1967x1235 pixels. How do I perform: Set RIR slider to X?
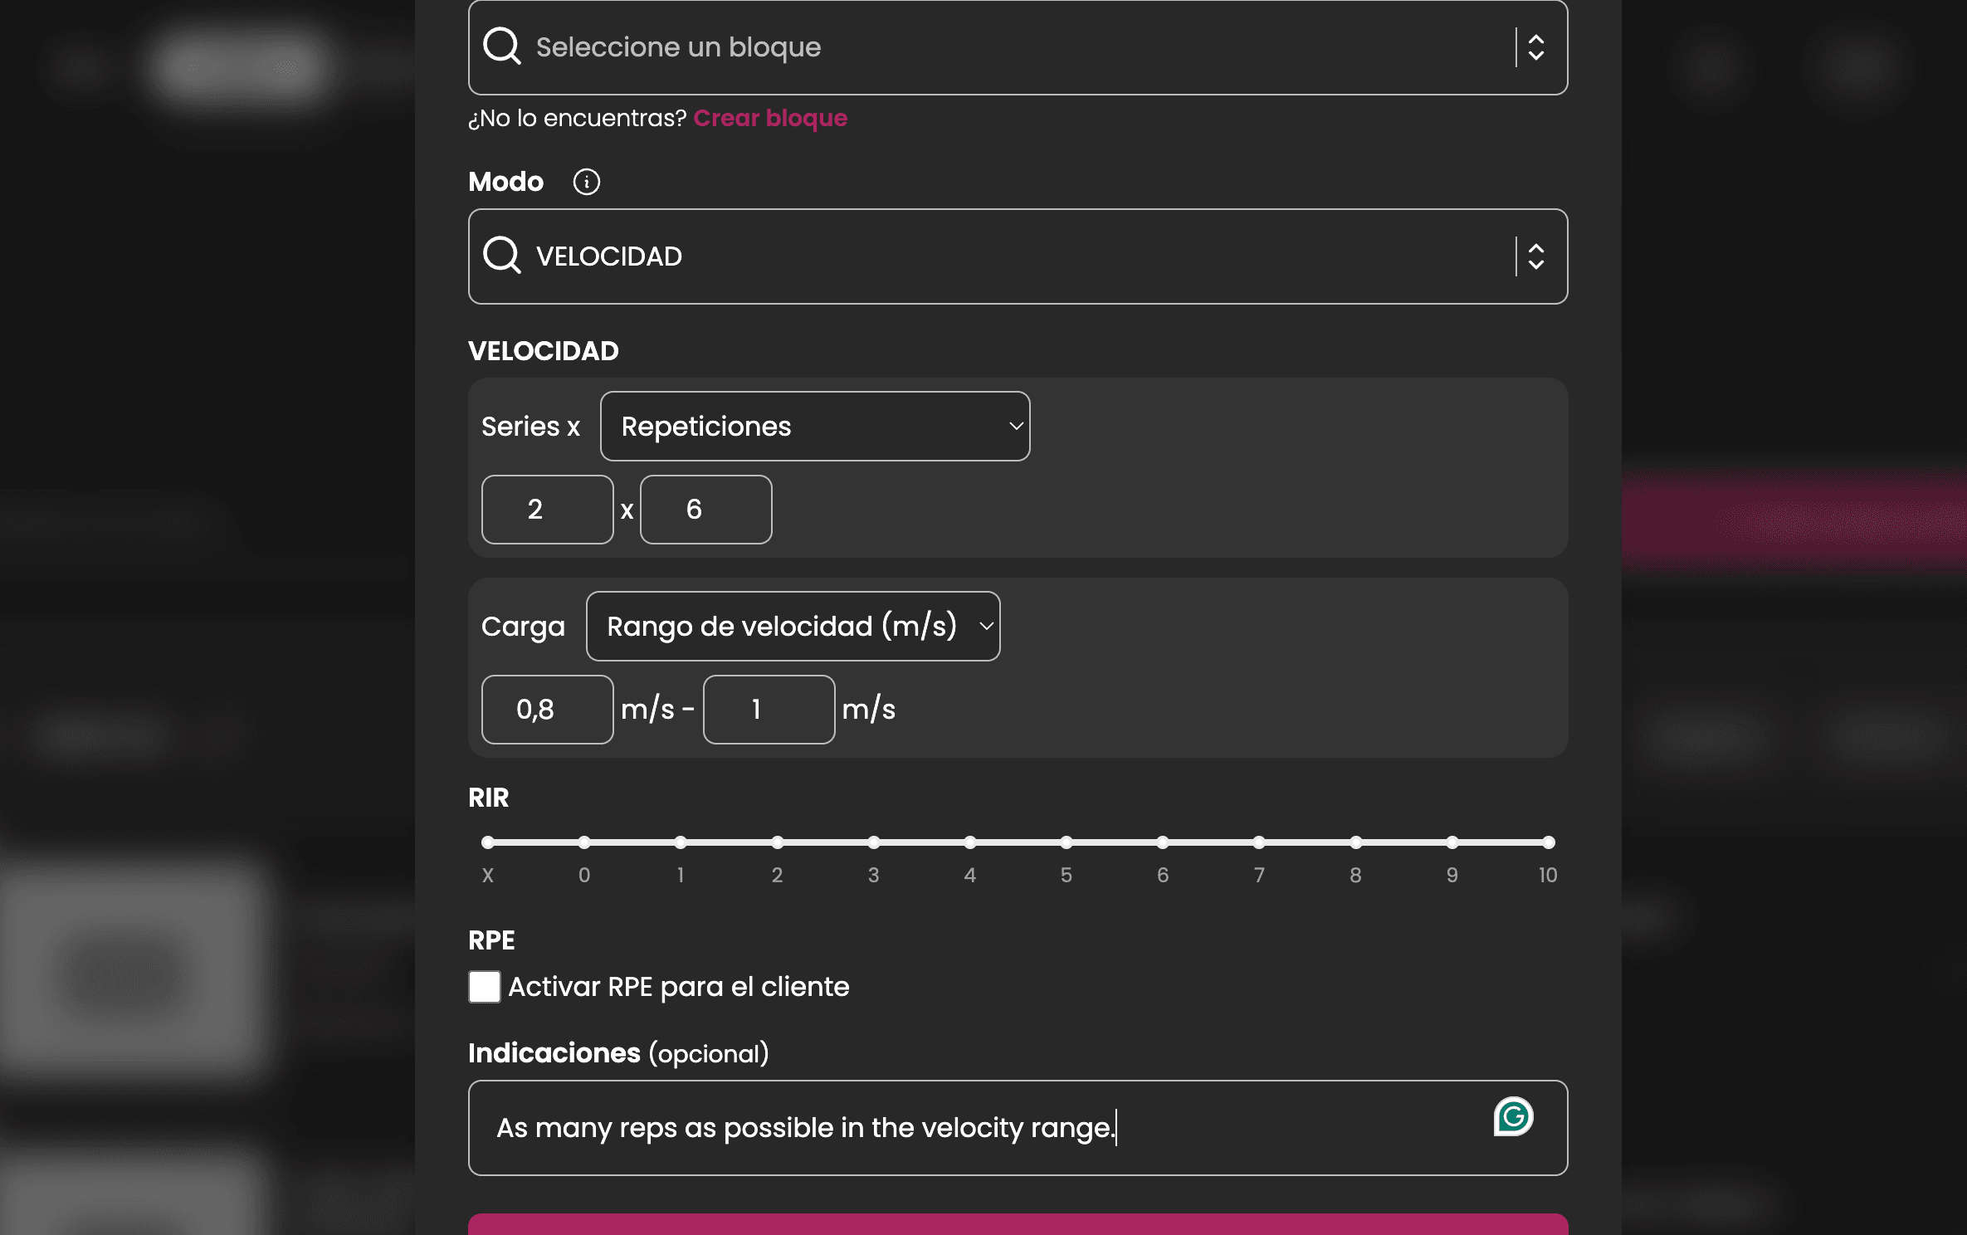pos(488,842)
